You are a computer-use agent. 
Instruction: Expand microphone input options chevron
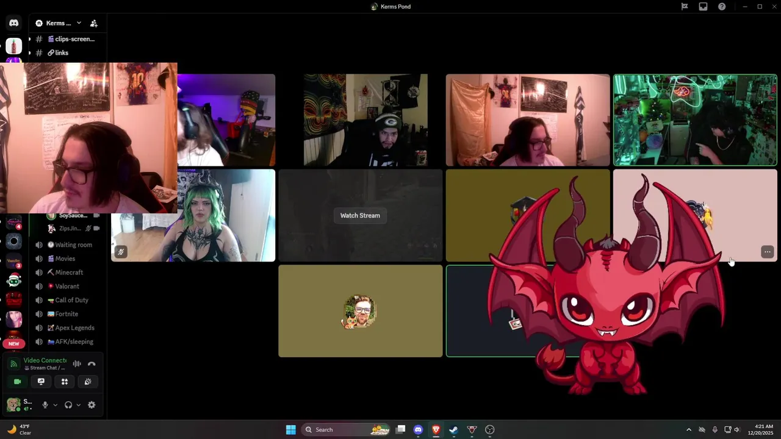point(55,405)
